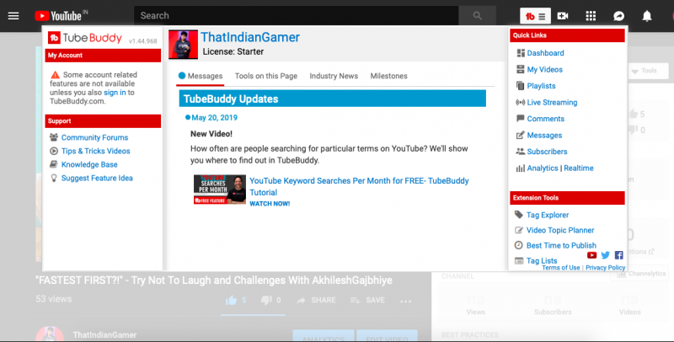
Task: Click in the YouTube search field
Action: [295, 15]
